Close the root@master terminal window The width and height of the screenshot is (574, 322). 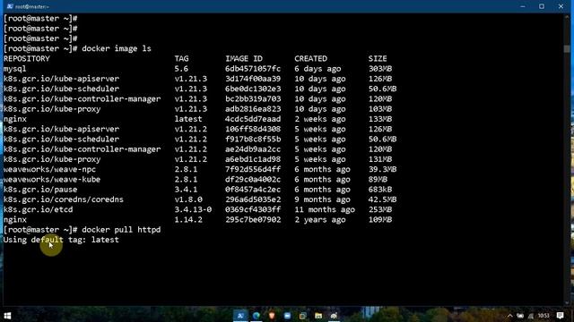(x=561, y=6)
